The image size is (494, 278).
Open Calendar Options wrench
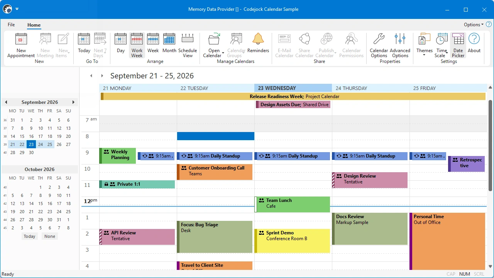point(379,45)
